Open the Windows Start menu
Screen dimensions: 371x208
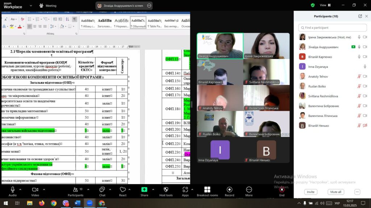6,203
